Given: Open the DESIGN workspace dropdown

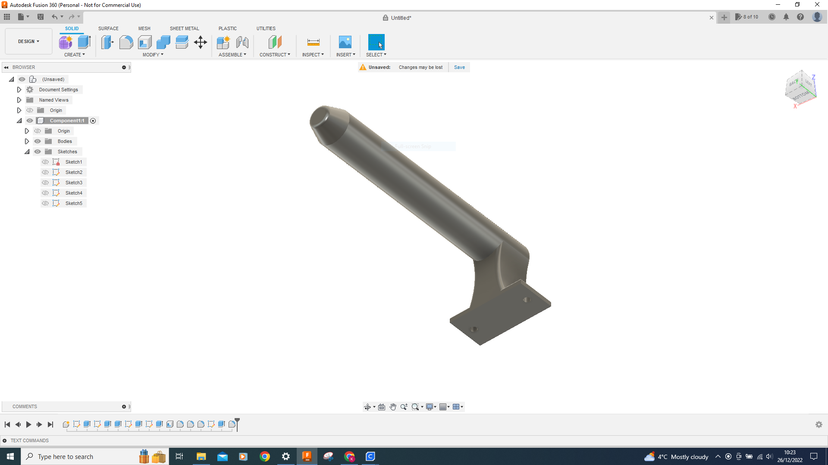Looking at the screenshot, I should click(x=28, y=41).
